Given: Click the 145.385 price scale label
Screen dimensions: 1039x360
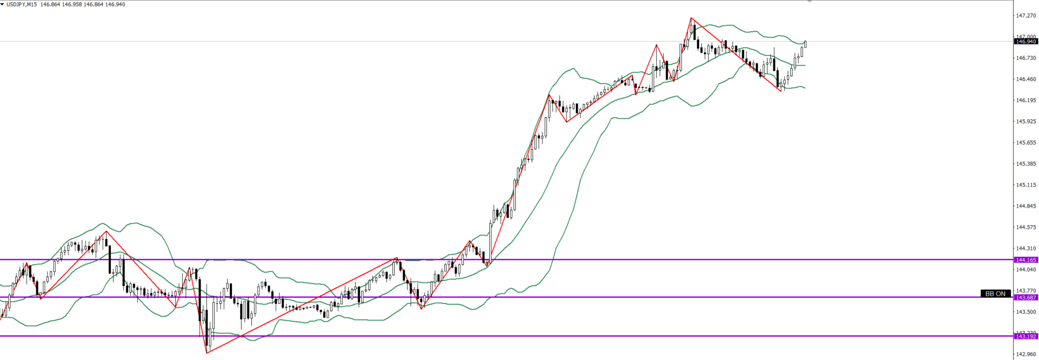Looking at the screenshot, I should pyautogui.click(x=1025, y=164).
